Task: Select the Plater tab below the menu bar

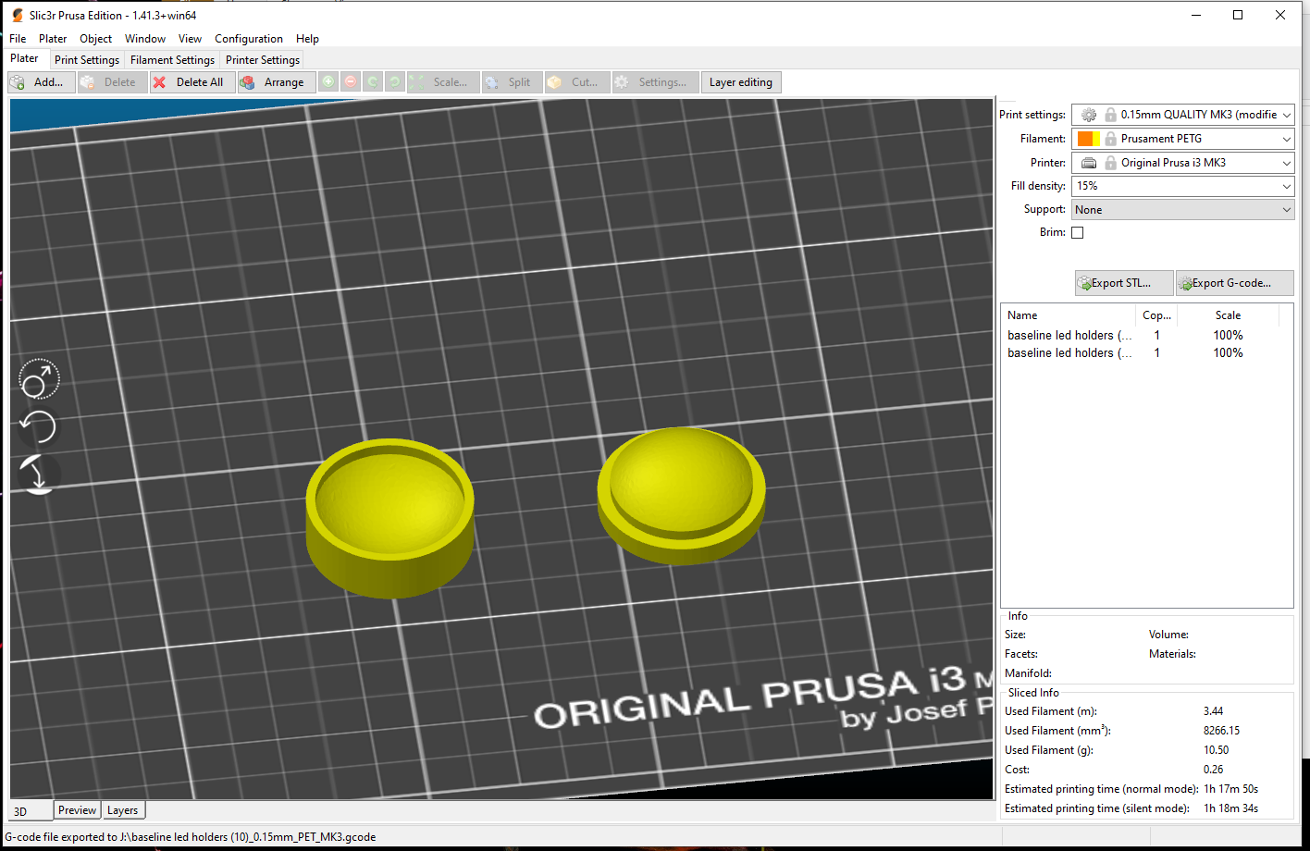Action: point(25,58)
